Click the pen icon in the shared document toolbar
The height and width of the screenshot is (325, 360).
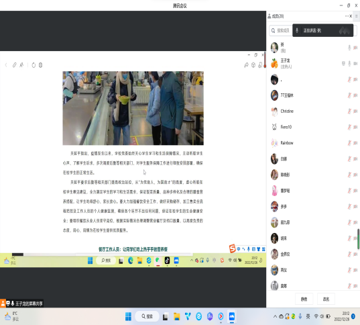point(15,65)
